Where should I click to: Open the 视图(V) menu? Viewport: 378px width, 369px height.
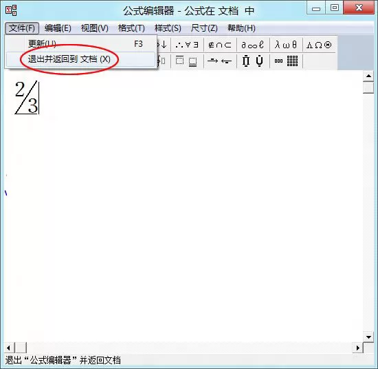(95, 28)
